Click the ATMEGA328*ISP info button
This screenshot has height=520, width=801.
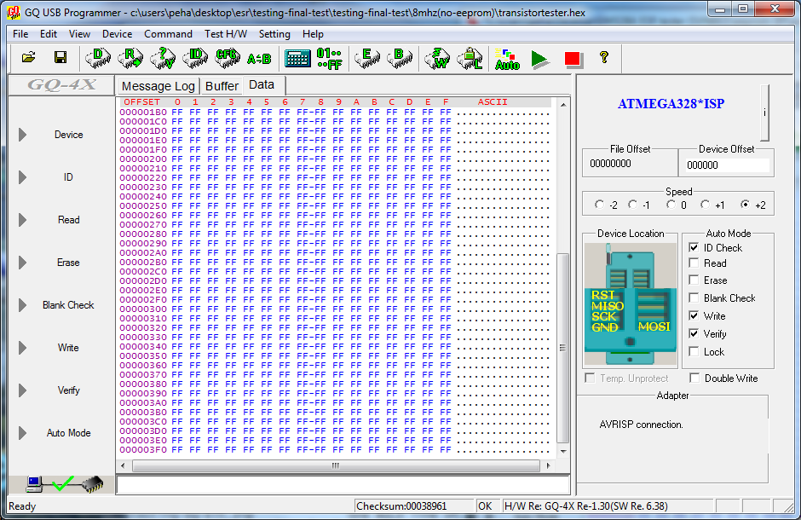pyautogui.click(x=764, y=112)
